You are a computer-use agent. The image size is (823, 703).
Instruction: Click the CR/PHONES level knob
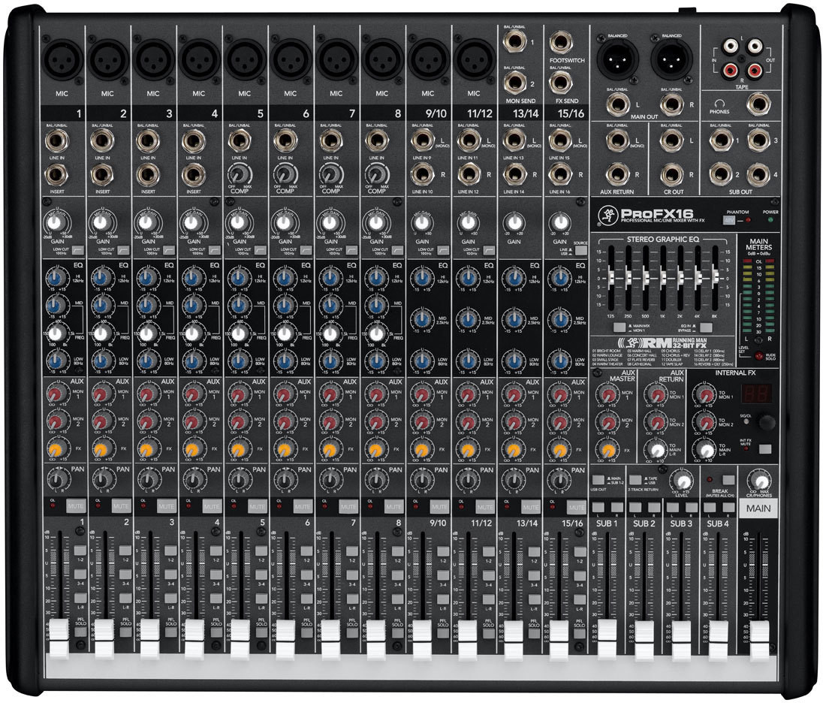(x=760, y=481)
